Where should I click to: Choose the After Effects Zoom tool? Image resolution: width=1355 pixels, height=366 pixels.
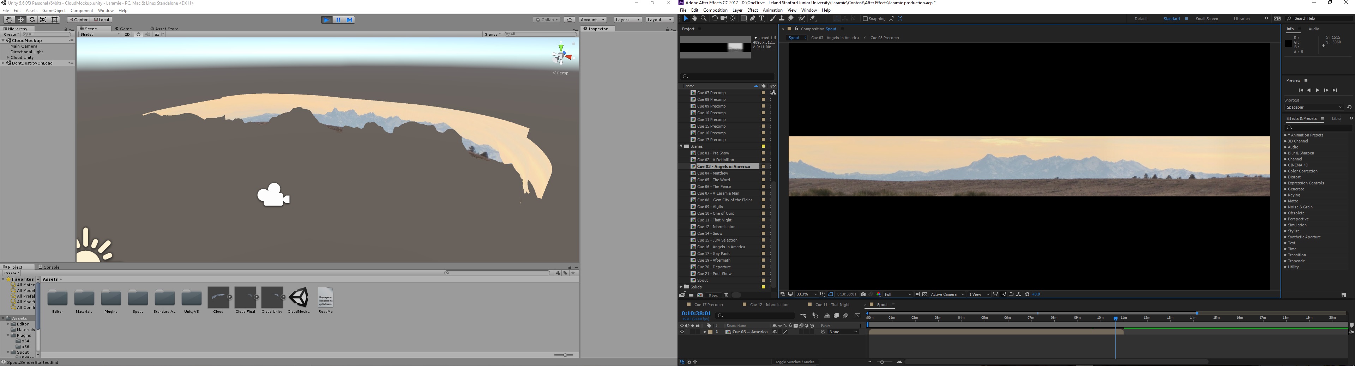point(704,18)
